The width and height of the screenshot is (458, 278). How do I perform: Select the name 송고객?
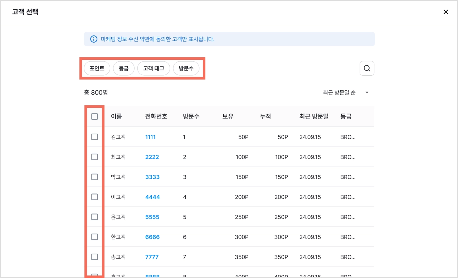118,257
